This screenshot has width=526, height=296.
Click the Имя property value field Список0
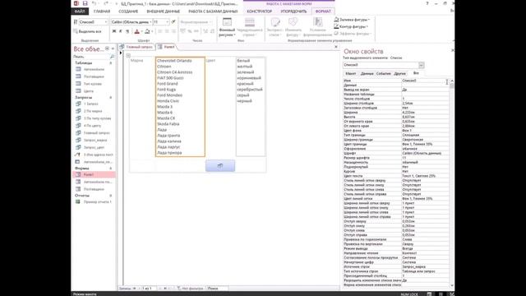425,81
